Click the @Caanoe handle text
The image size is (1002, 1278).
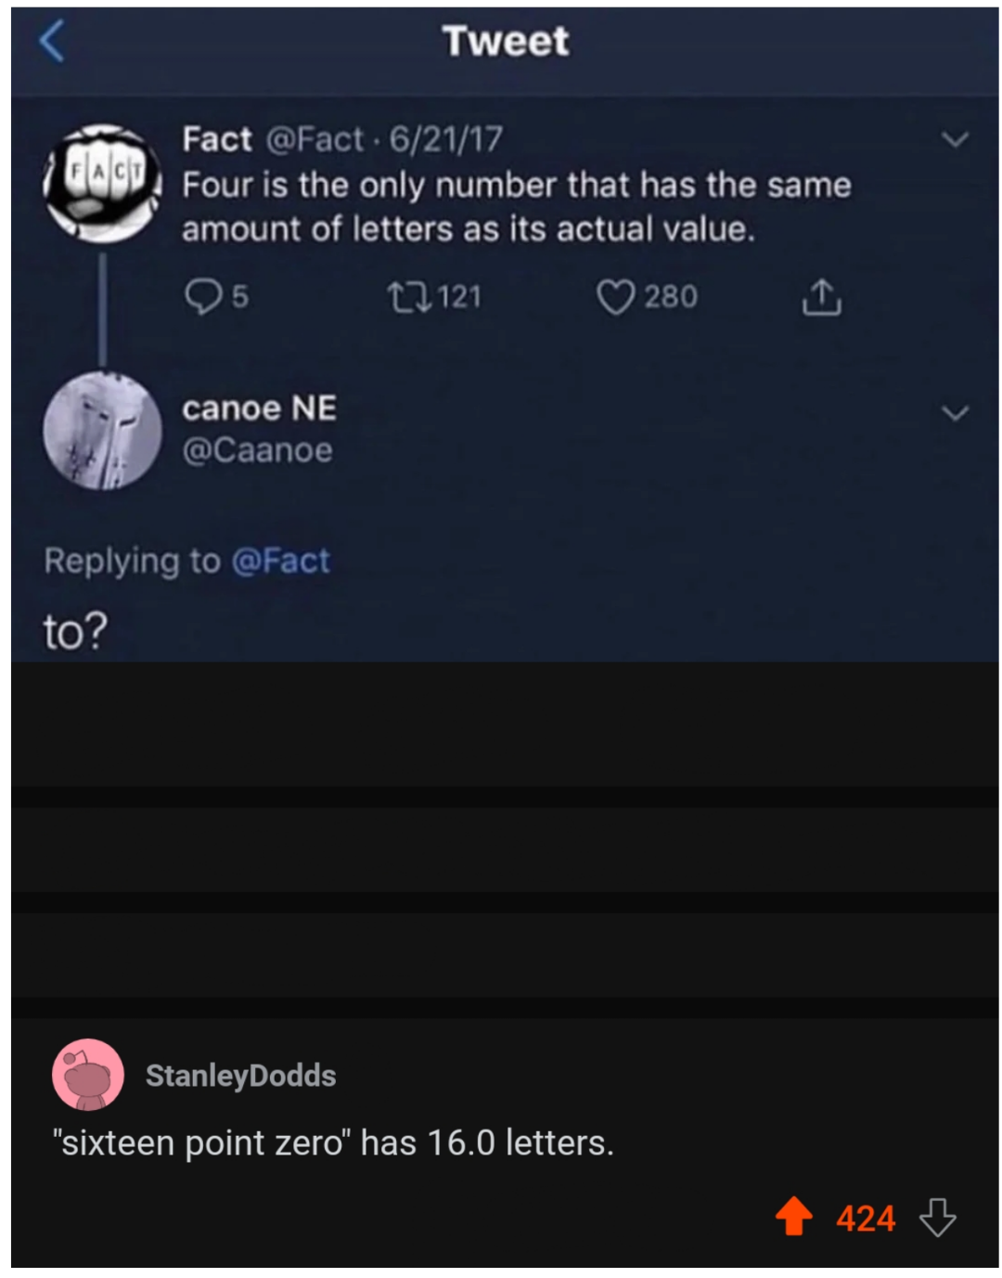click(x=259, y=449)
